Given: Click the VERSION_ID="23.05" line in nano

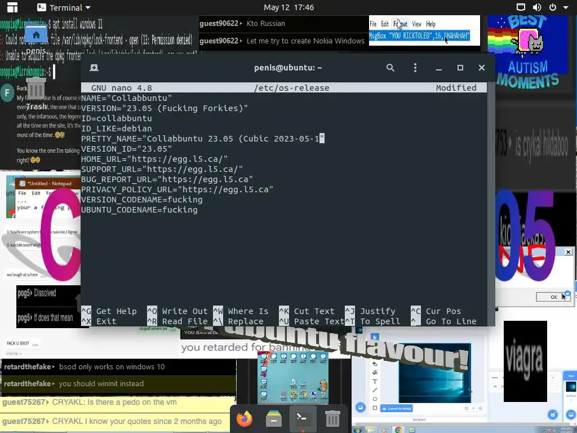Looking at the screenshot, I should tap(126, 149).
